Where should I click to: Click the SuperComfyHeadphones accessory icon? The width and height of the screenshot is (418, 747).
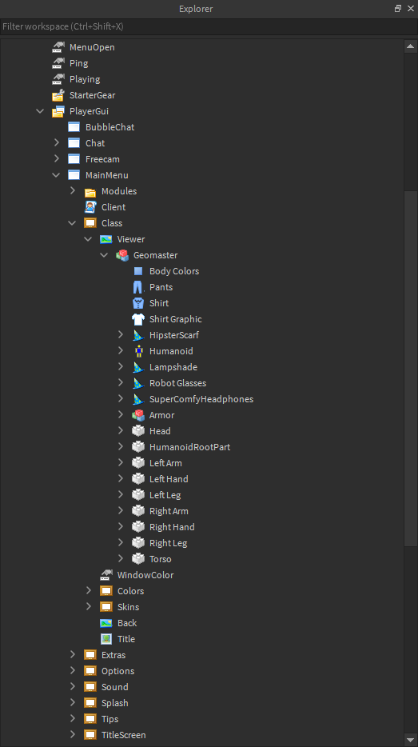click(x=138, y=399)
